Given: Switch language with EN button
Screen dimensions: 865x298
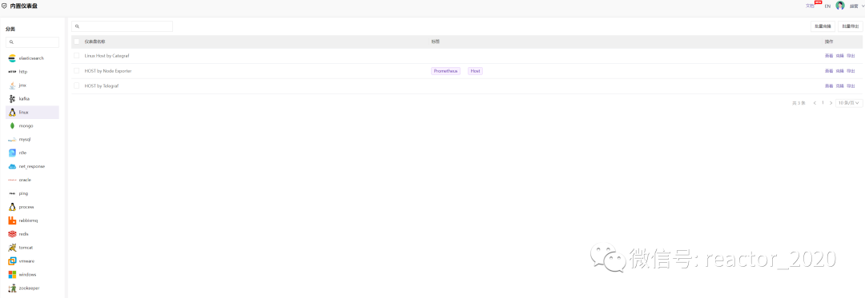Looking at the screenshot, I should (827, 6).
